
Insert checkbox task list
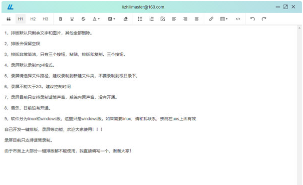click(163, 19)
